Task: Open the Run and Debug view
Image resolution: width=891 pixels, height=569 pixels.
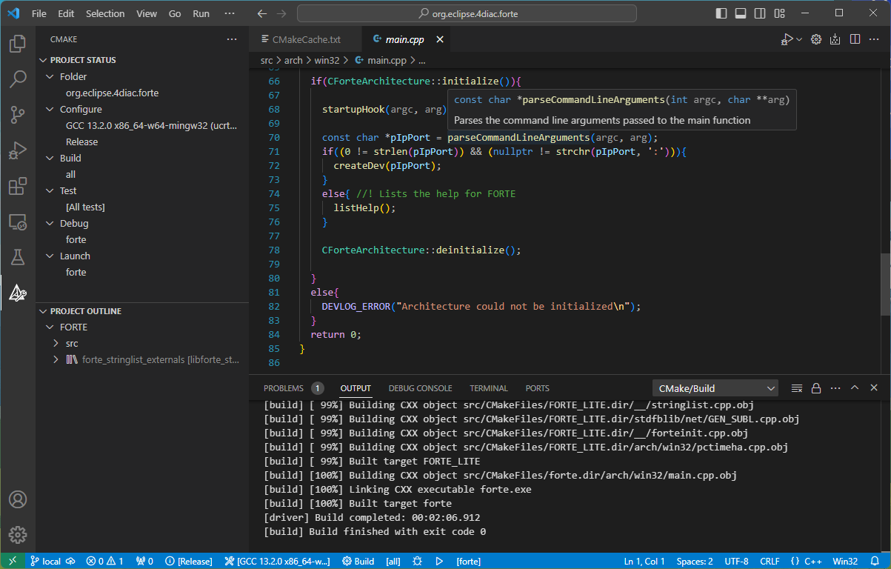Action: point(18,148)
